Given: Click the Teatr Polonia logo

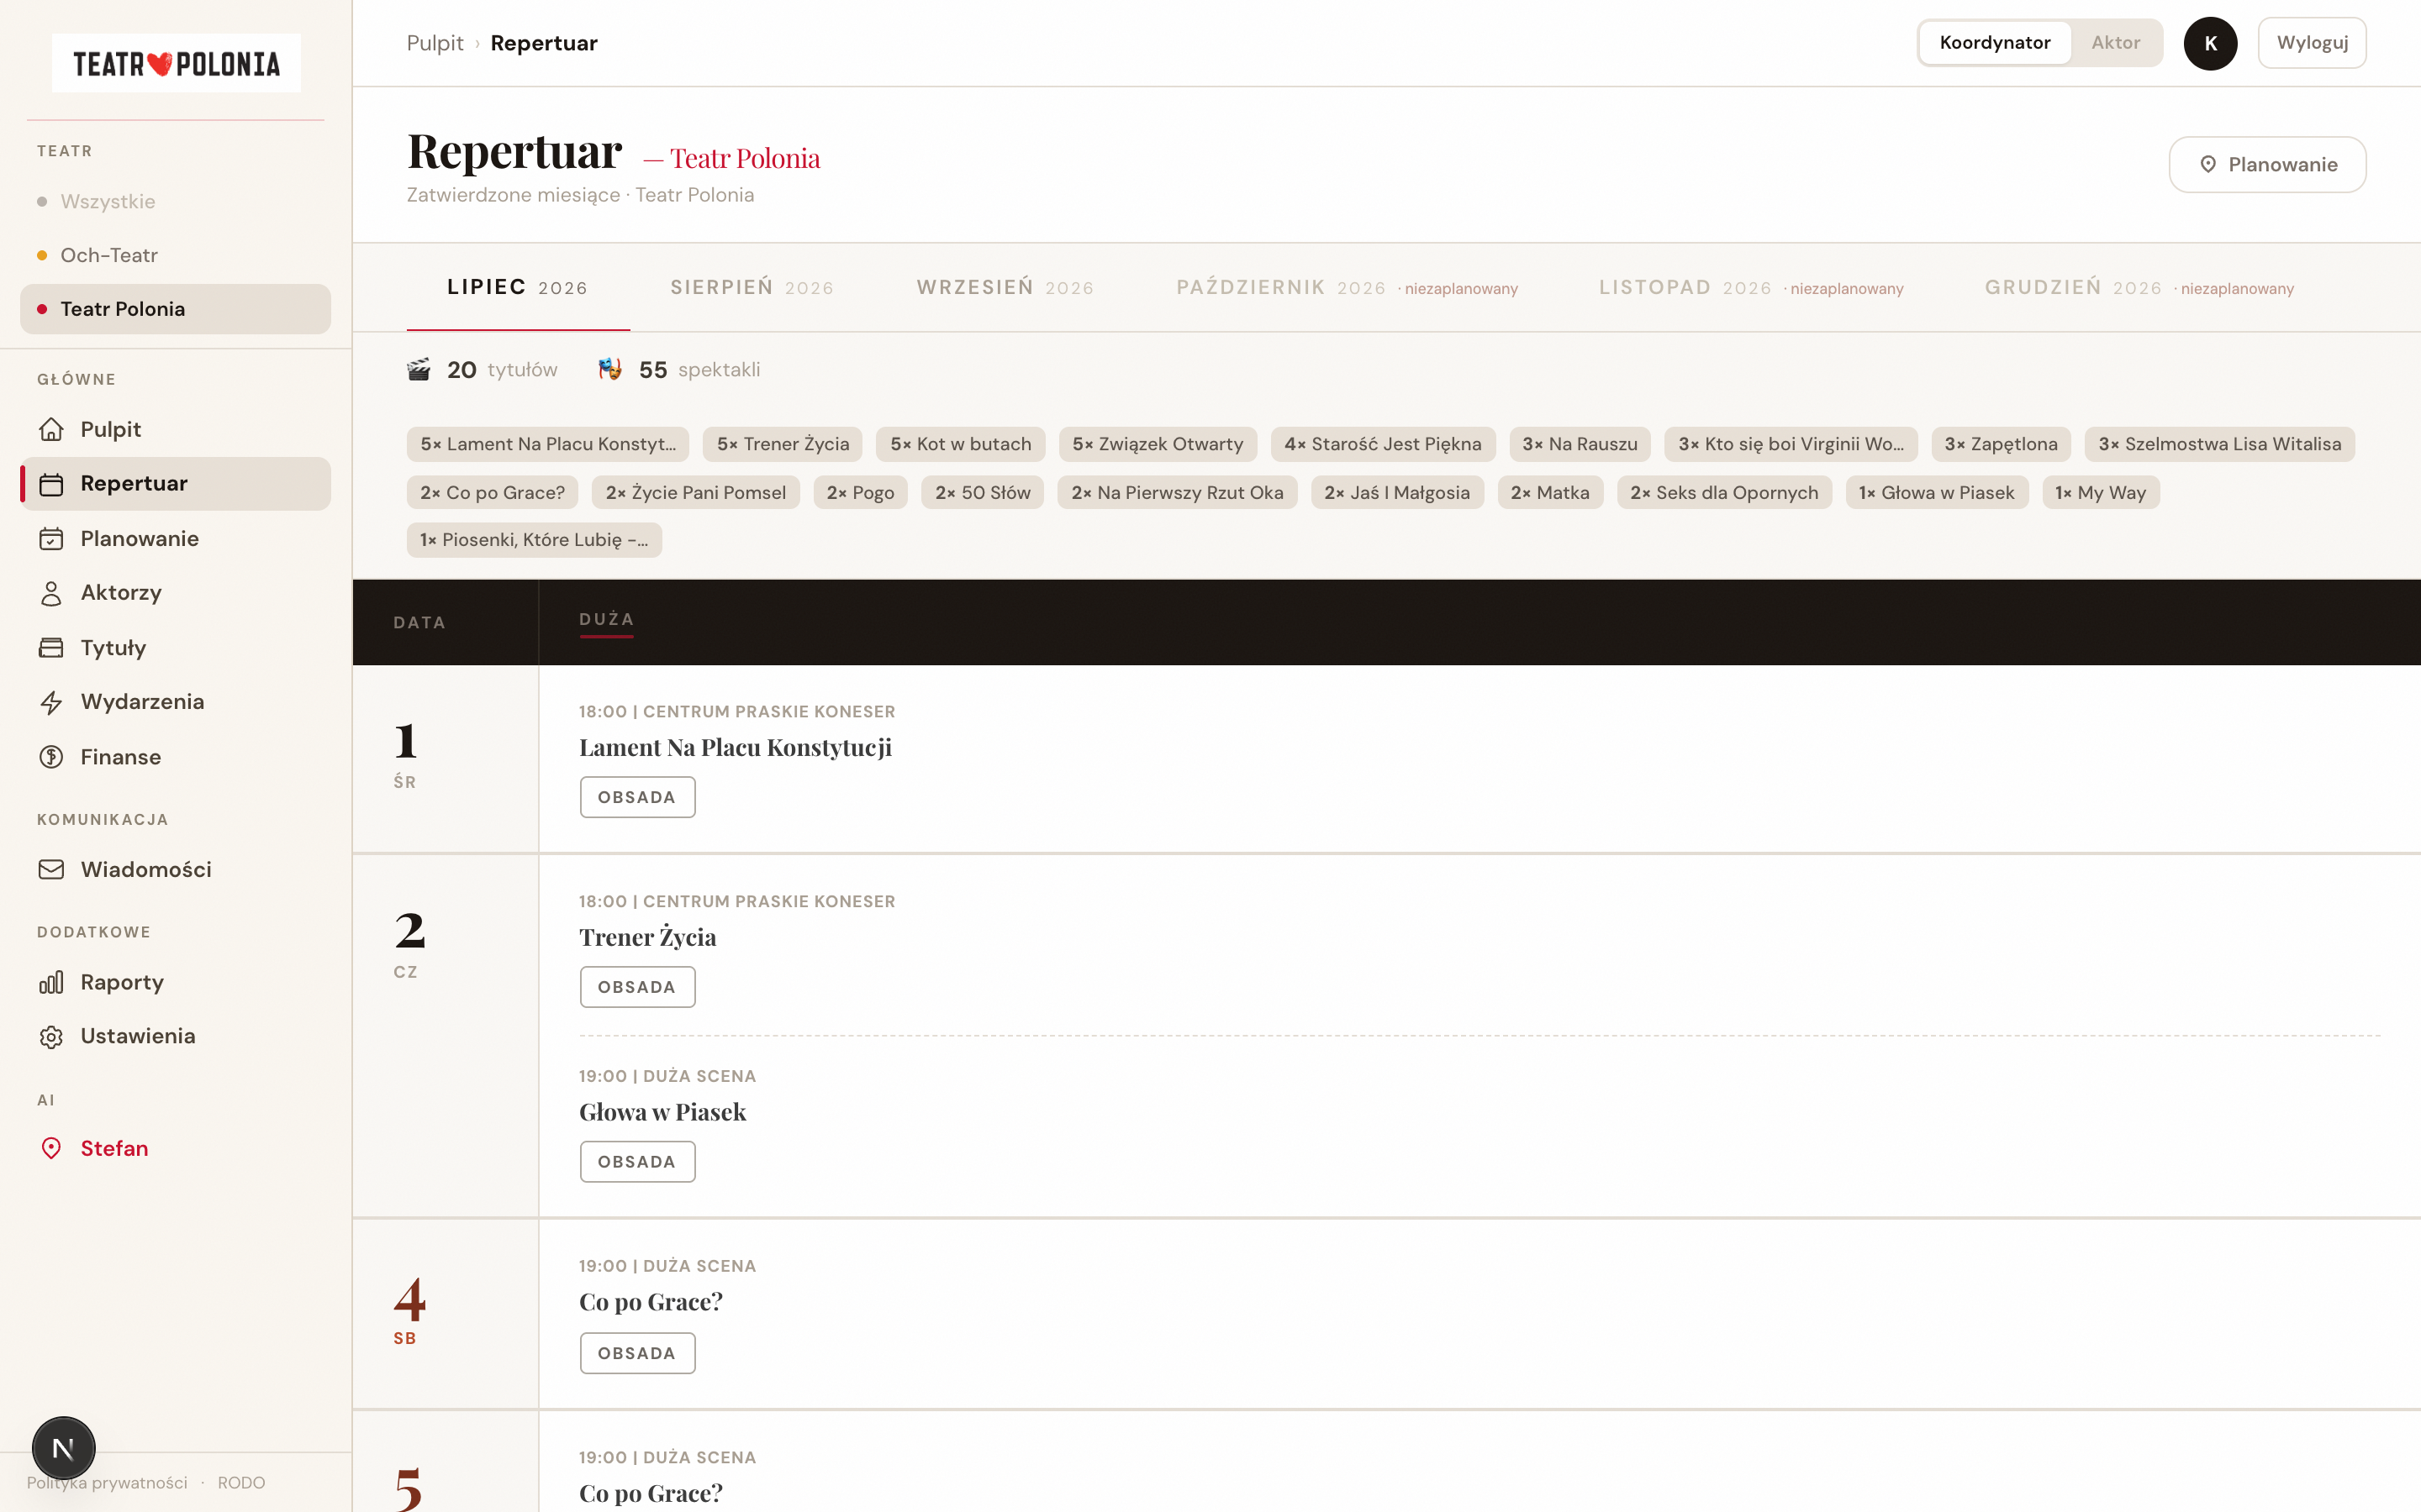Looking at the screenshot, I should tap(176, 64).
